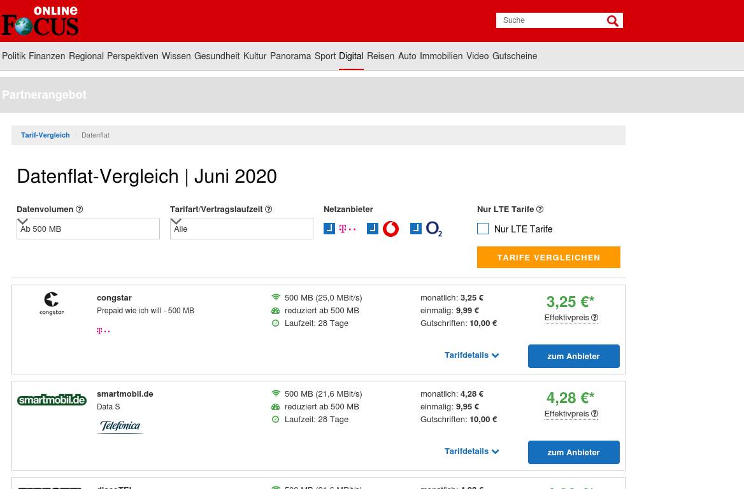Screen dimensions: 744x489
Task: Click the congstar provider logo
Action: pos(52,303)
